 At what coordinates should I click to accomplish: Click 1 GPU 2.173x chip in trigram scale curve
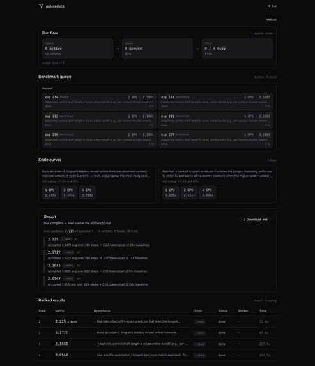tap(50, 192)
